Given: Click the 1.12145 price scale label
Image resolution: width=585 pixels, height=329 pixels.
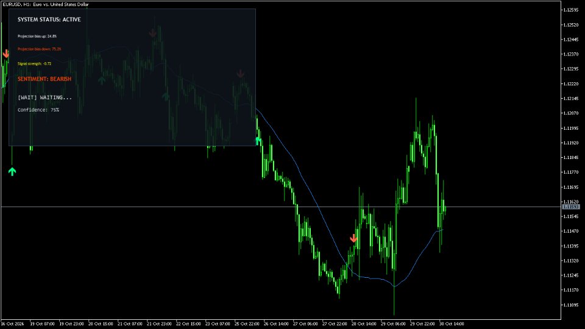Looking at the screenshot, I should 570,99.
